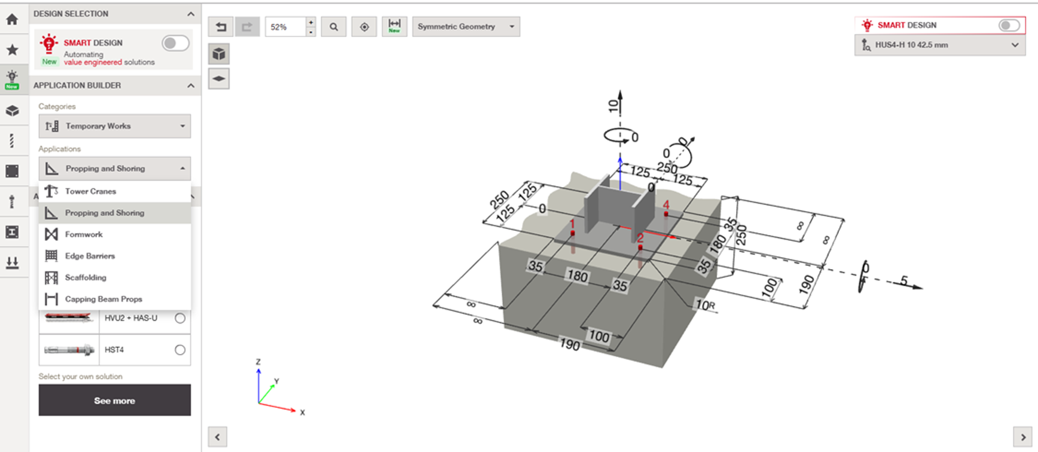Click the center view target button
The image size is (1038, 452).
tap(364, 27)
